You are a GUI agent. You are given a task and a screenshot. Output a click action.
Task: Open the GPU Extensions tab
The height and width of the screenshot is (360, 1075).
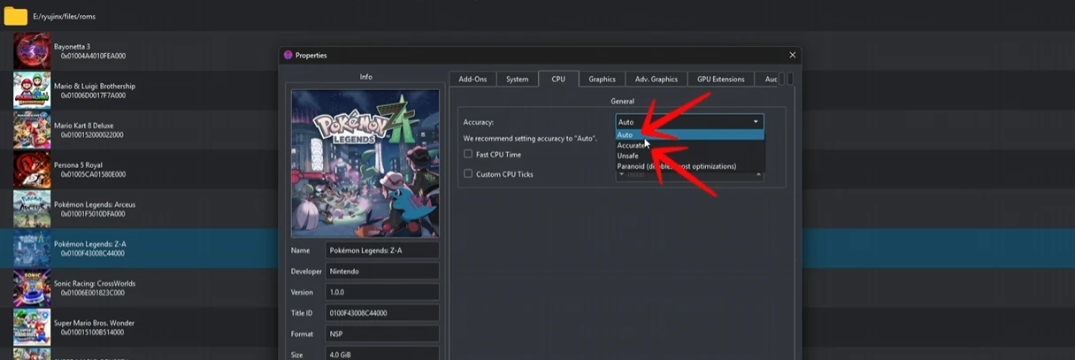pos(720,80)
